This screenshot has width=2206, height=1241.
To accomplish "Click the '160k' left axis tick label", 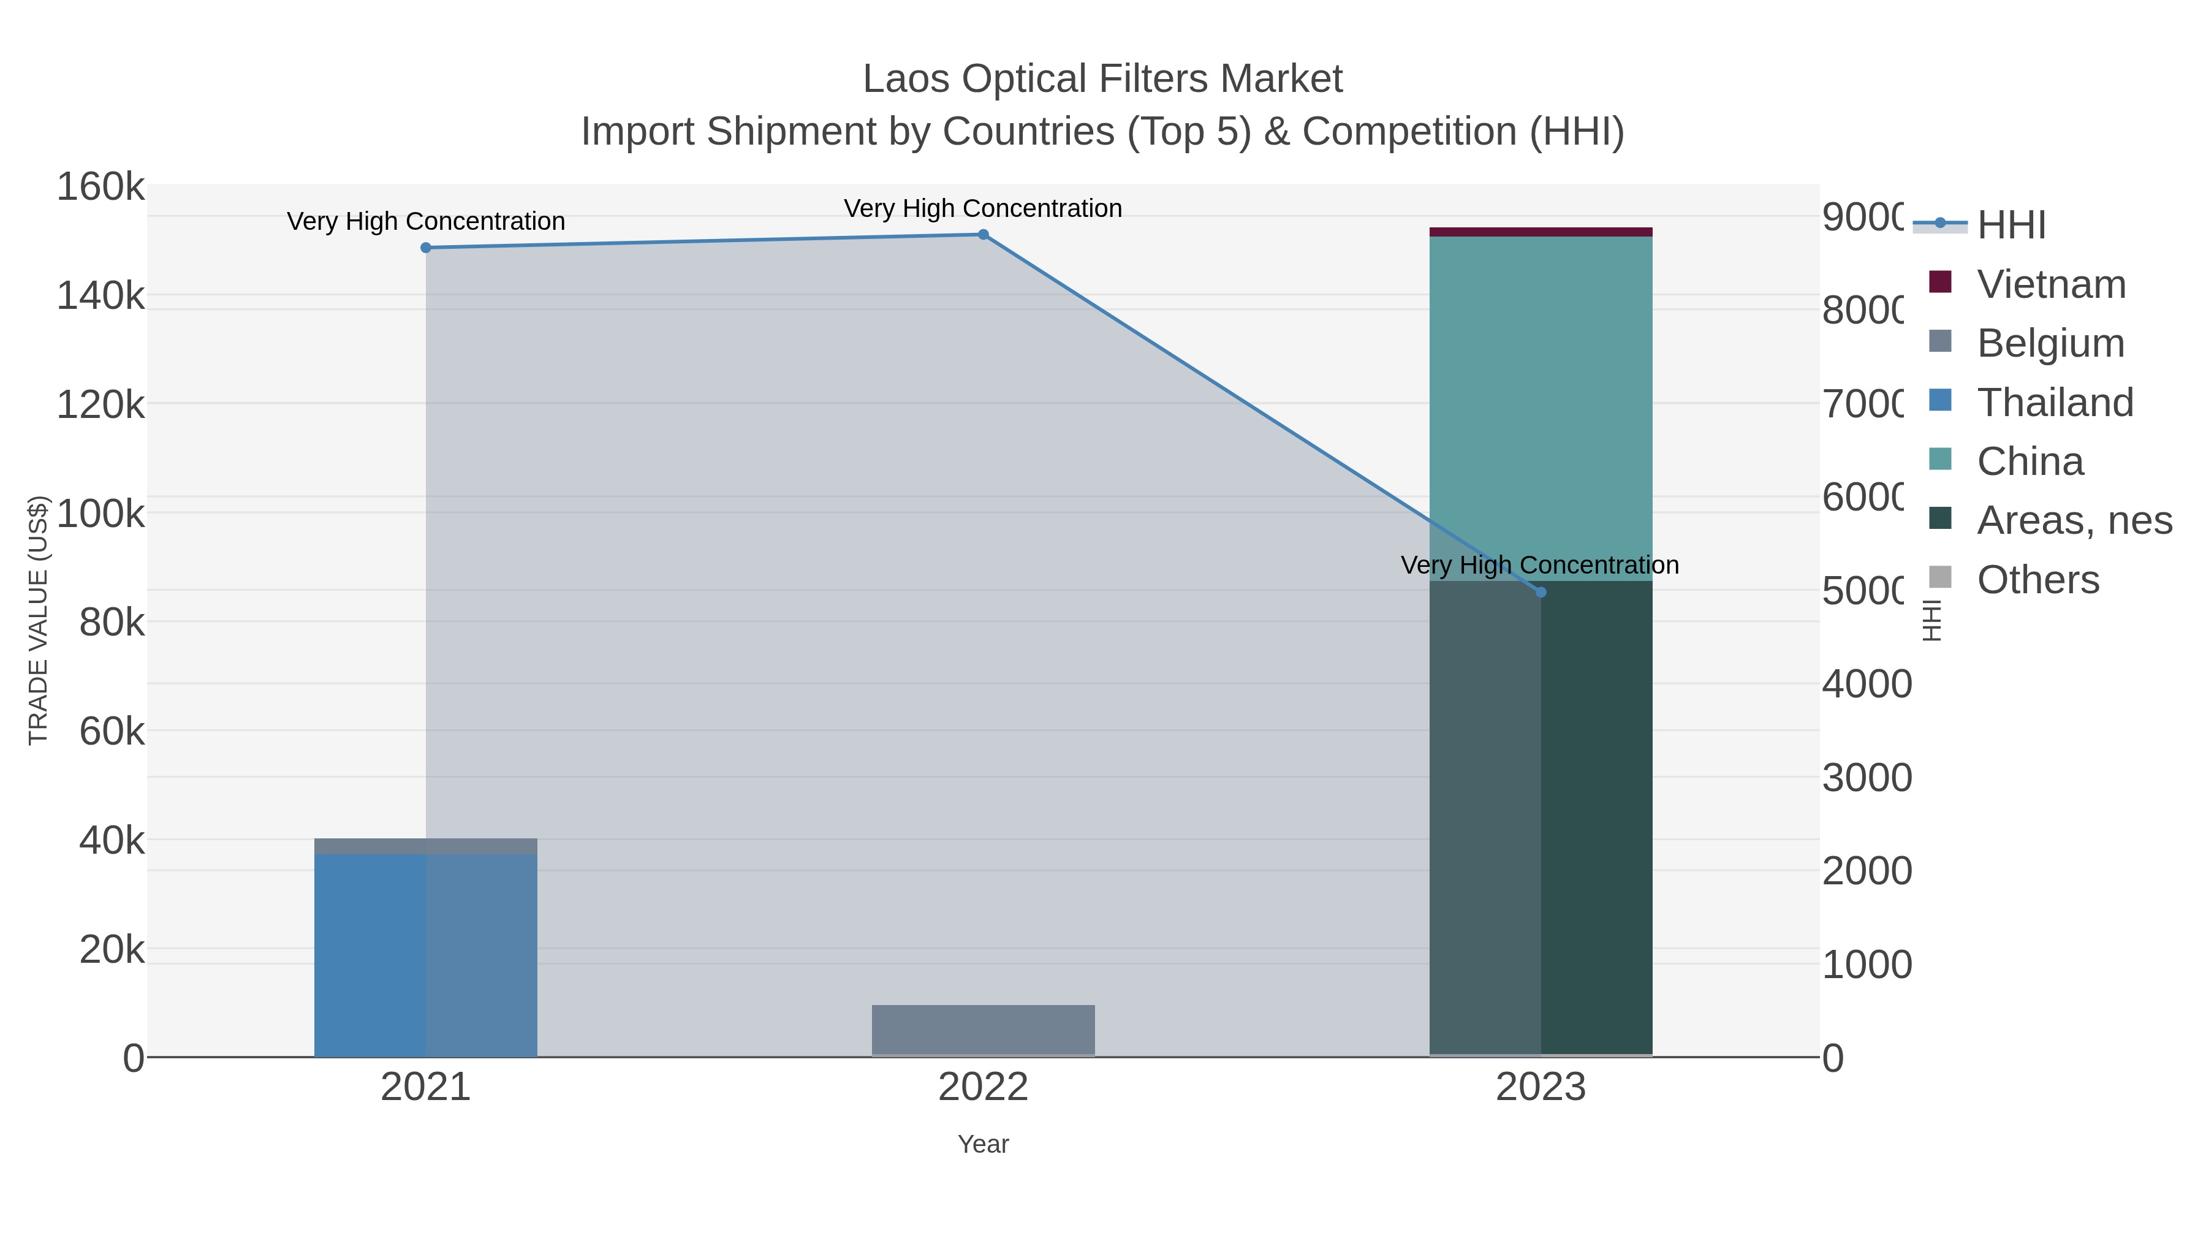I will [x=100, y=187].
